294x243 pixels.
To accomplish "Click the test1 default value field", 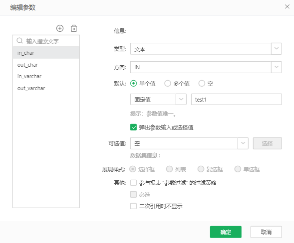I will click(236, 99).
